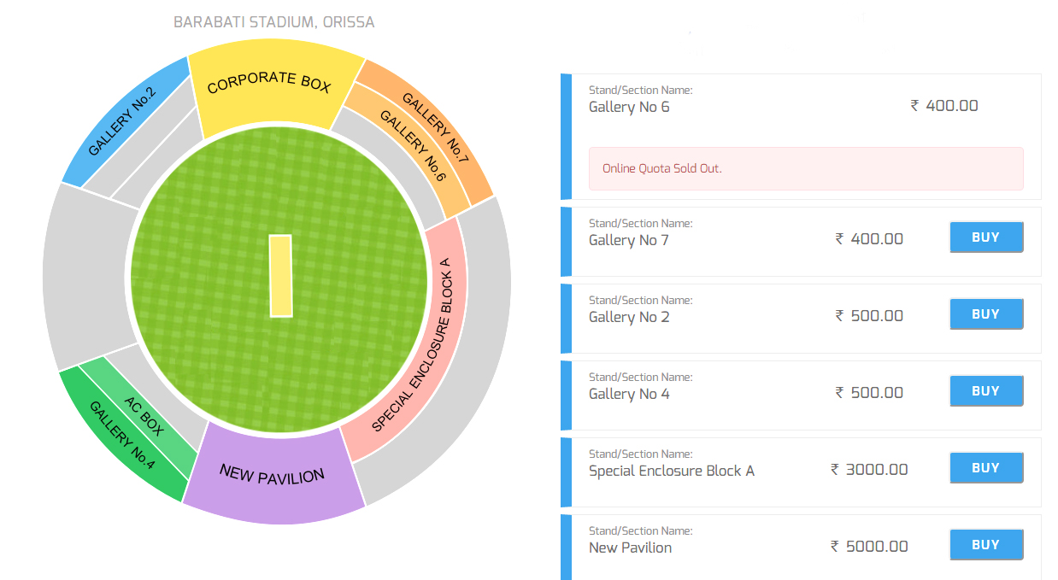Buy tickets for New Pavilion

pos(986,545)
